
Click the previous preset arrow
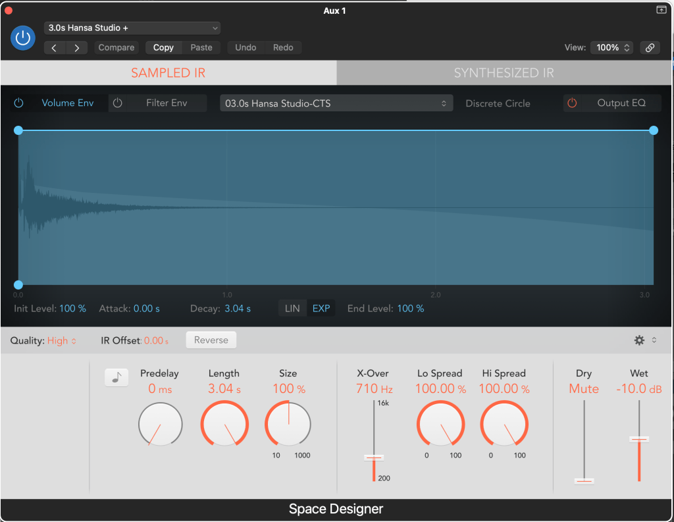click(55, 47)
